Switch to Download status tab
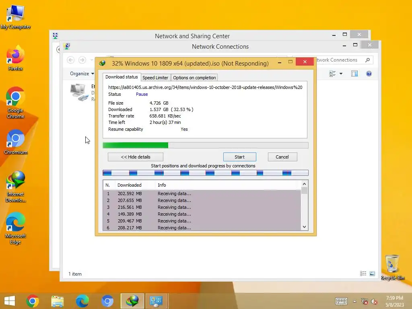The height and width of the screenshot is (309, 412). click(x=122, y=77)
